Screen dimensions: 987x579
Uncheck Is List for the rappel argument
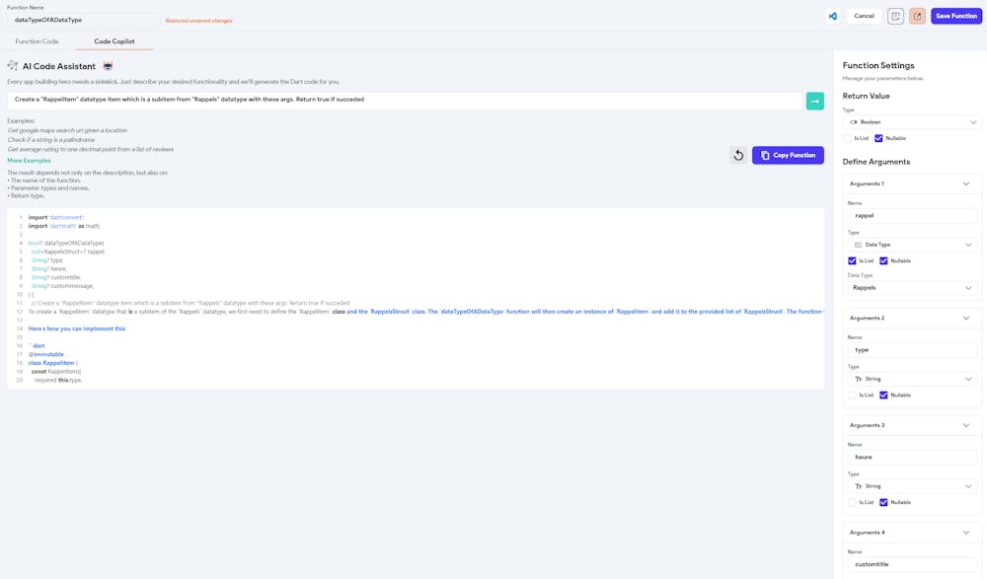[x=853, y=260]
